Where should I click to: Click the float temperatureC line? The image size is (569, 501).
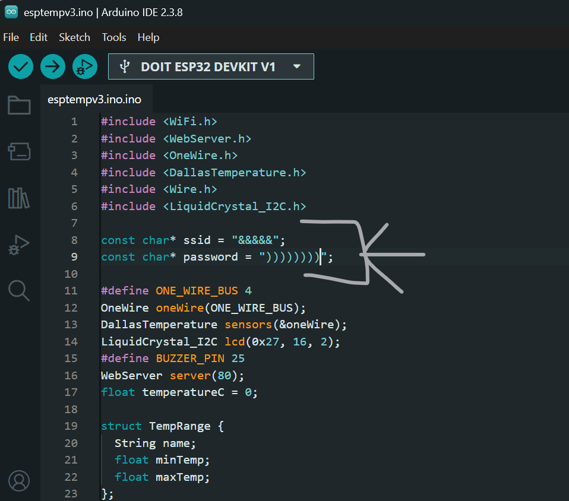(179, 392)
